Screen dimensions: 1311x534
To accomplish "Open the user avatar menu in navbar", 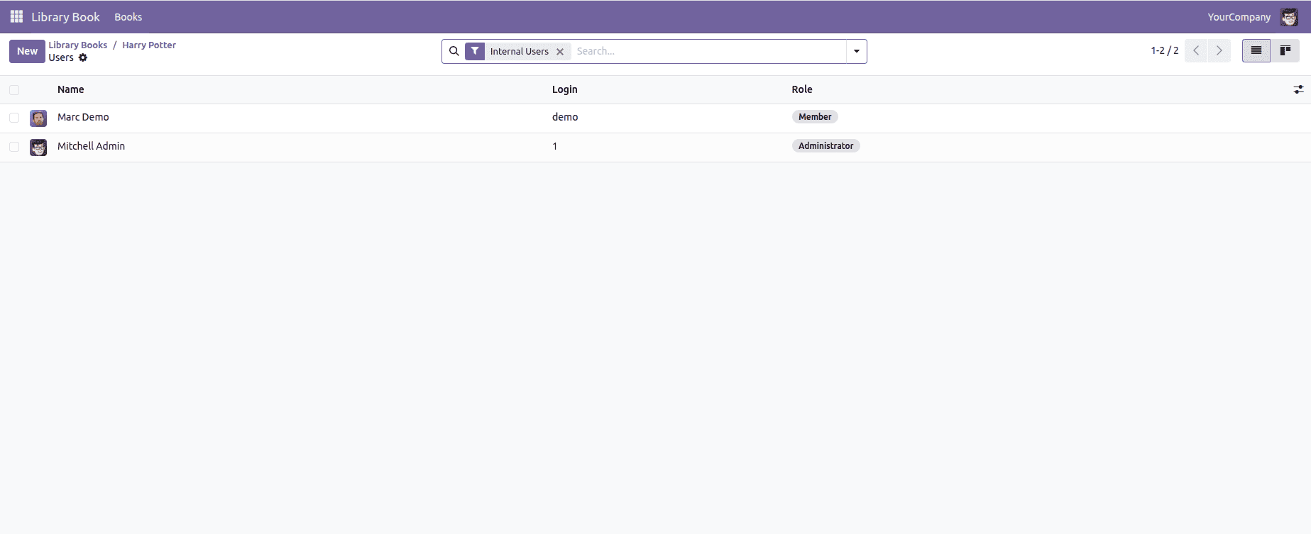I will coord(1289,17).
